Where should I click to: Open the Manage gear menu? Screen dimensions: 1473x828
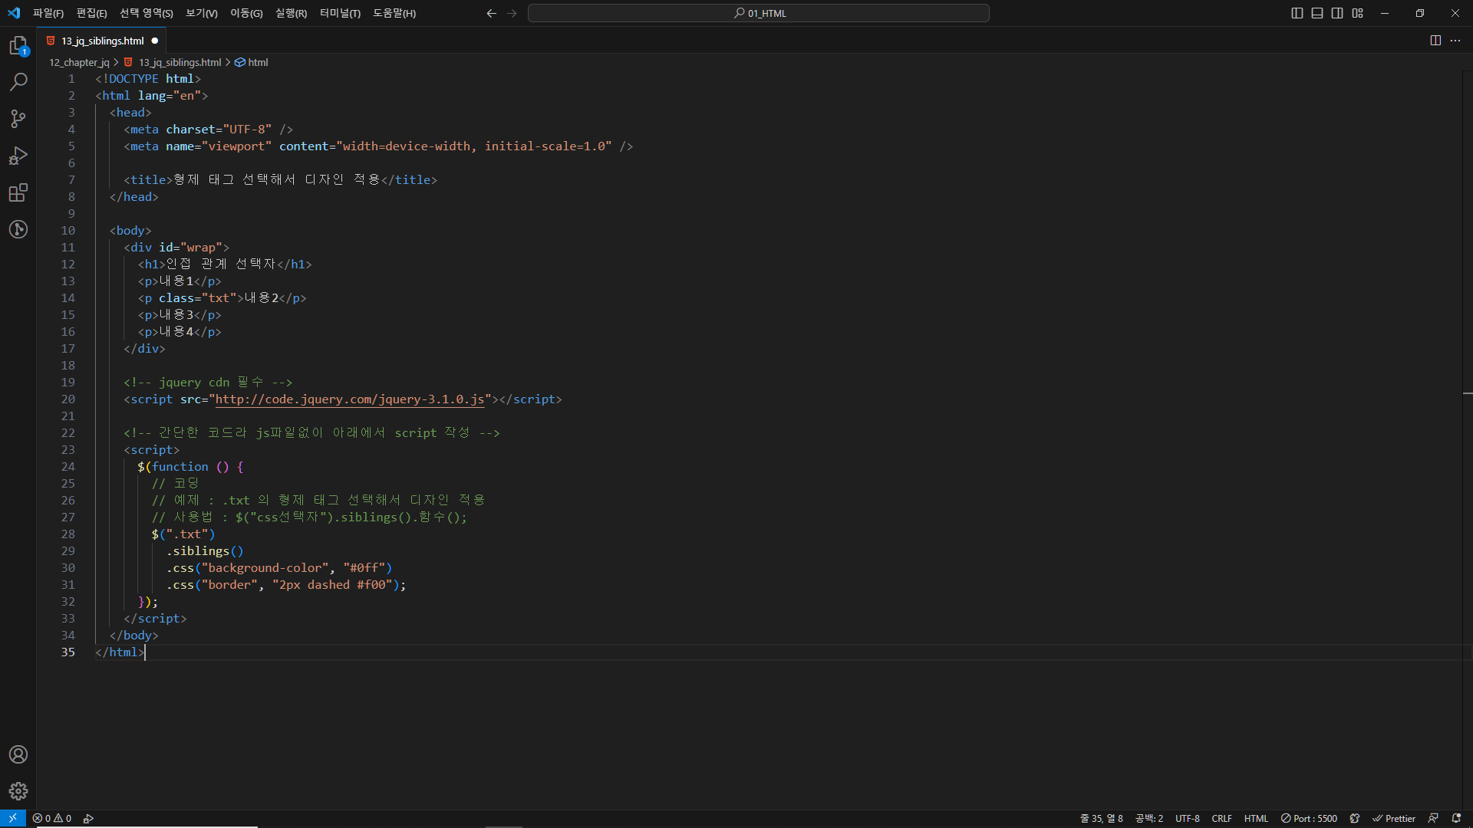coord(18,791)
